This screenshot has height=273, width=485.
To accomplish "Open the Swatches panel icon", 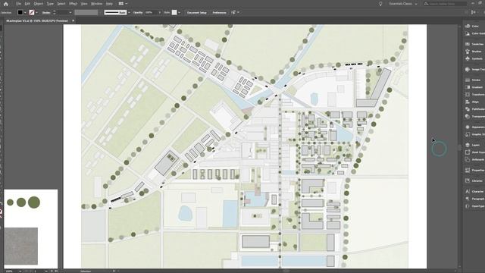I will 468,44.
